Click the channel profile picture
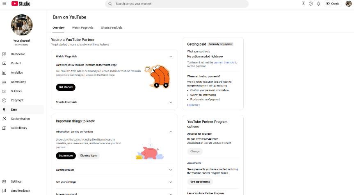Viewport: 354px width, 195px height. tap(22, 25)
